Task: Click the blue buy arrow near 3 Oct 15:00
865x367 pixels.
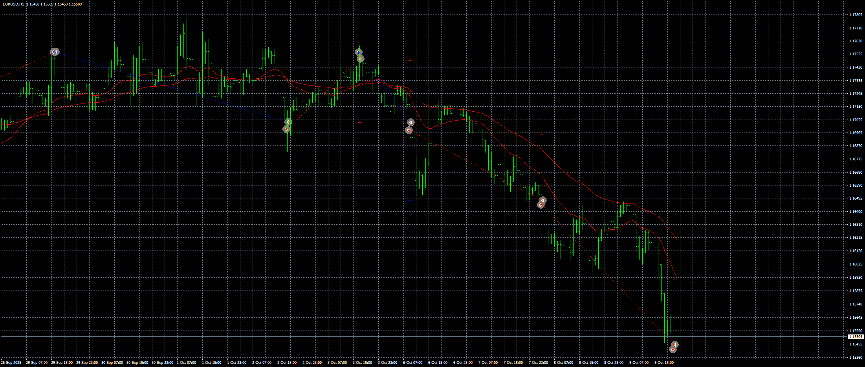Action: pos(359,52)
